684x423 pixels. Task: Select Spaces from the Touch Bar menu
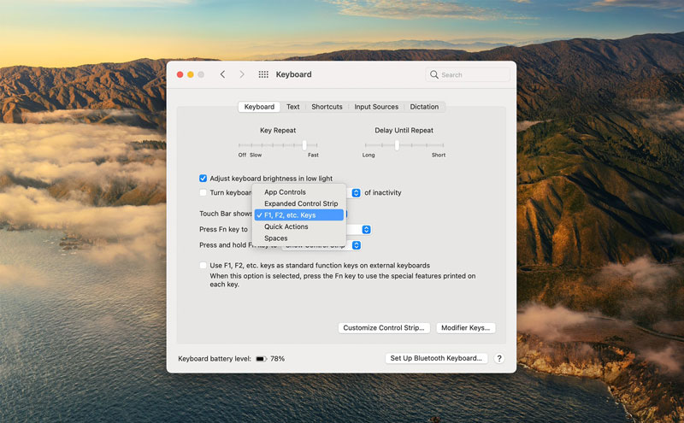275,238
